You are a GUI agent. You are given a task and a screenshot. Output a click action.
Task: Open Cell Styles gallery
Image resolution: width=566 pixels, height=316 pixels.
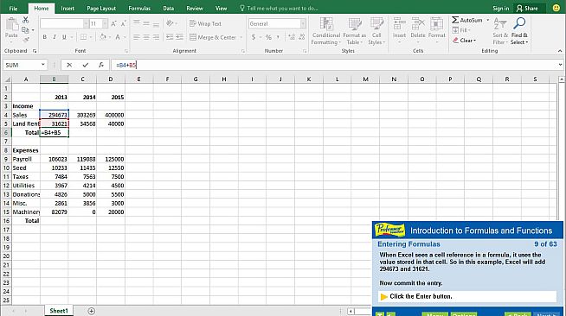pos(376,31)
